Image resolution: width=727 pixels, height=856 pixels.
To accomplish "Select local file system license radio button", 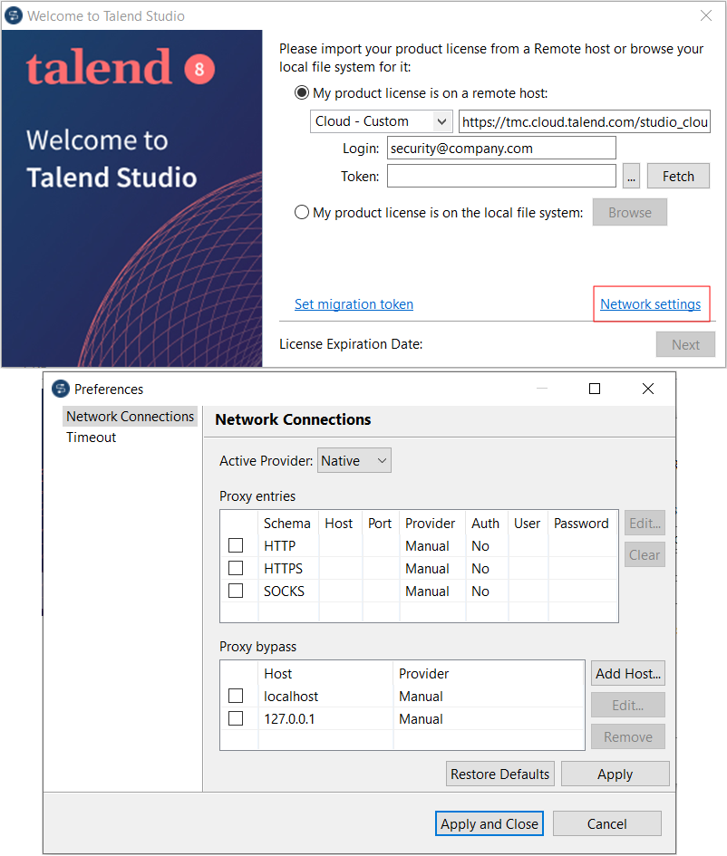I will [x=302, y=212].
